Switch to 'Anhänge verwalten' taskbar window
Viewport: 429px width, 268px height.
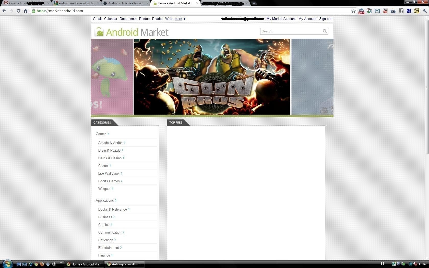125,264
